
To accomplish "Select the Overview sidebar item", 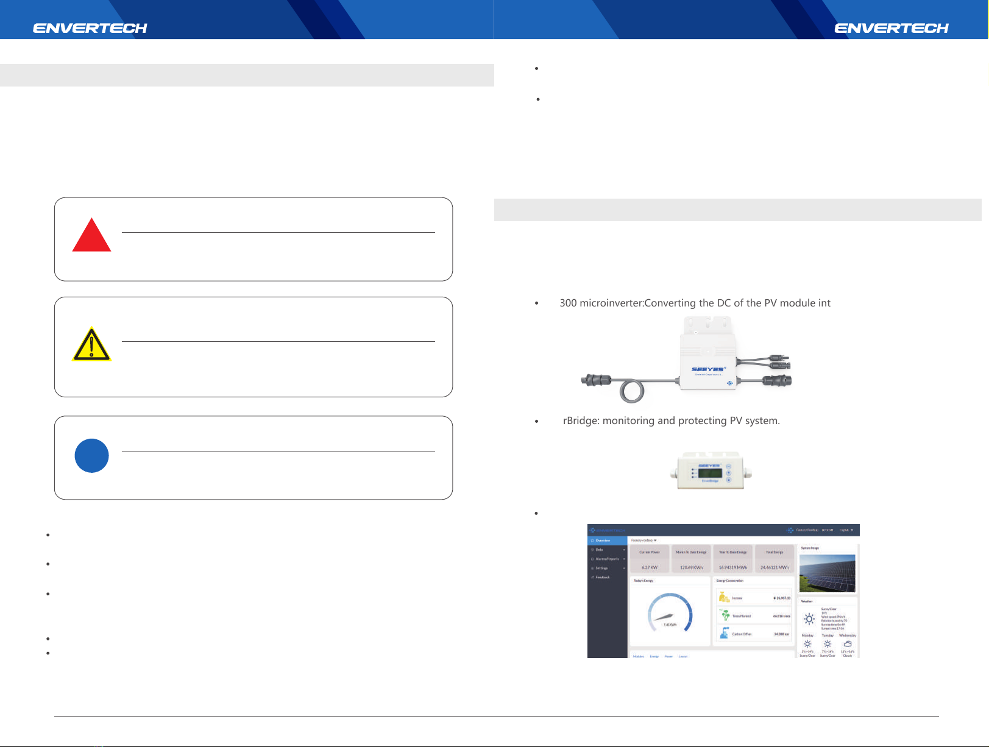I will pos(608,540).
